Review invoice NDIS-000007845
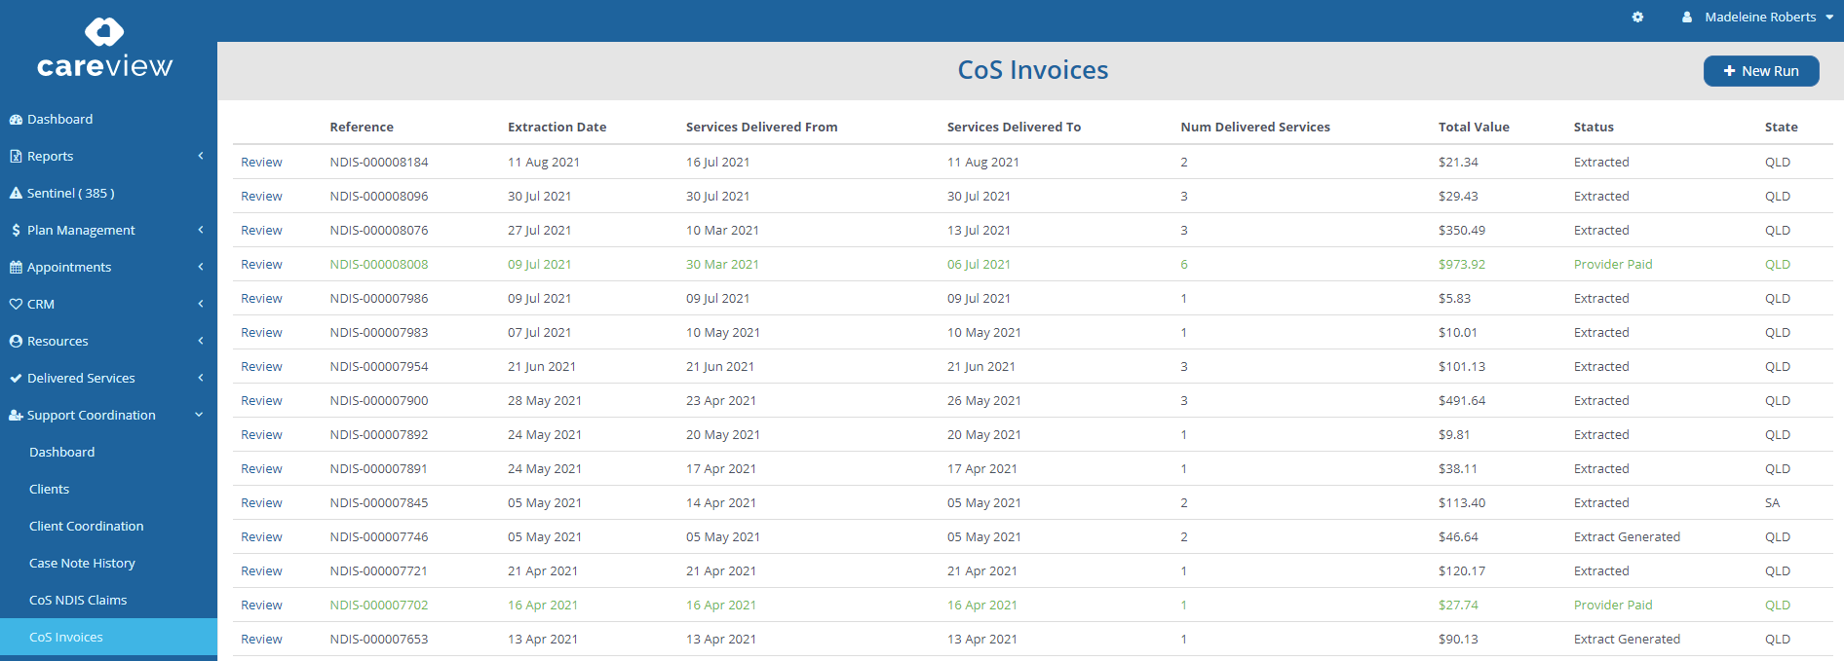The width and height of the screenshot is (1844, 661). coord(261,503)
